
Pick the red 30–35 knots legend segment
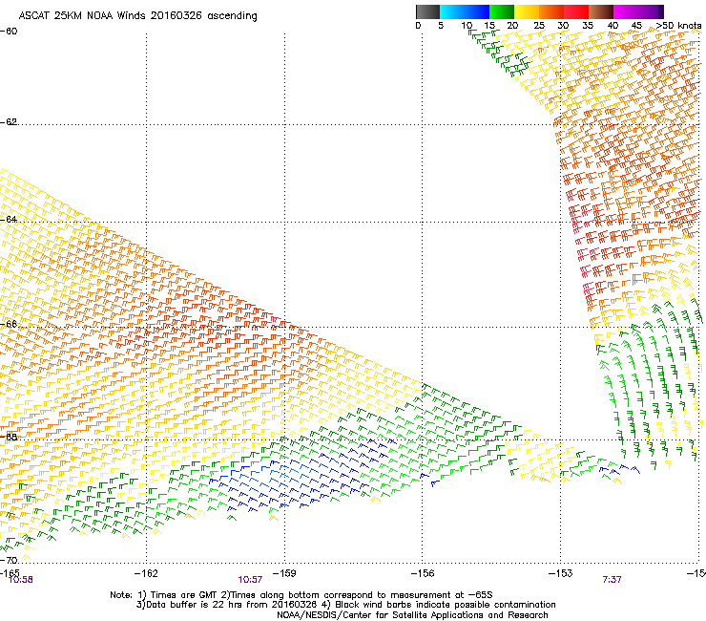coord(576,11)
